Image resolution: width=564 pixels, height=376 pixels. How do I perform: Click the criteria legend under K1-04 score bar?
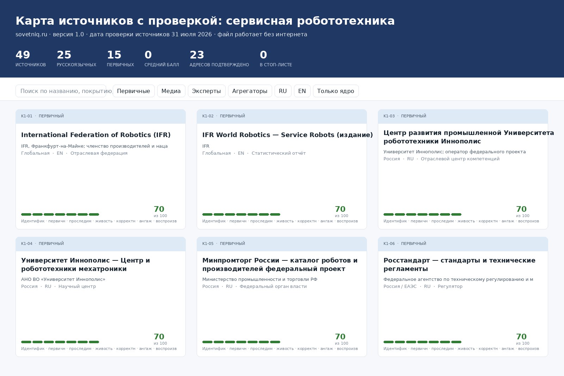click(99, 349)
